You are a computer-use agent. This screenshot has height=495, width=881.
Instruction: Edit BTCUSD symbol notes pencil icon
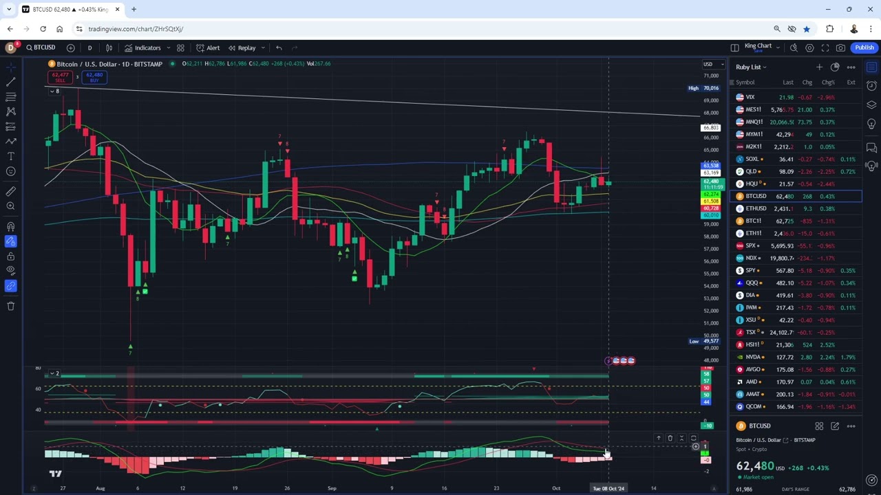click(835, 426)
